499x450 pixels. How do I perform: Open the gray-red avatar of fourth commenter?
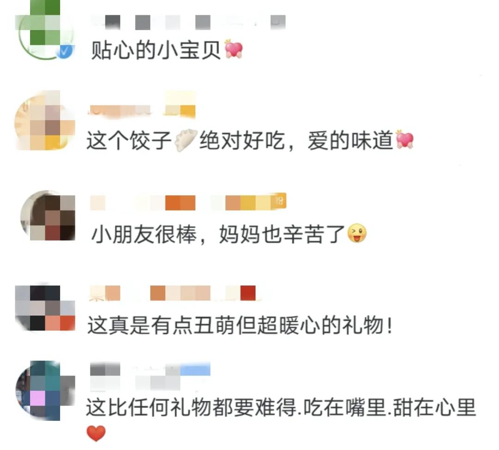click(45, 307)
